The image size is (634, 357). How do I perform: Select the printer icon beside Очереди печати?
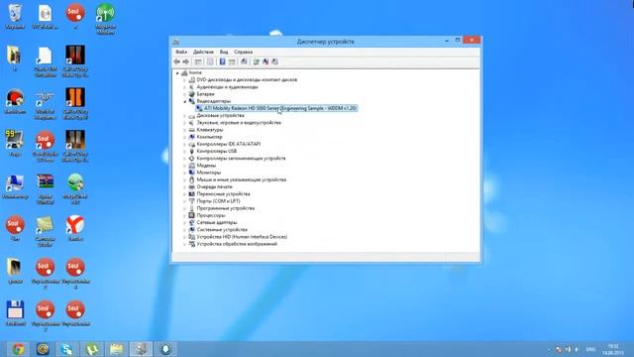tap(191, 187)
